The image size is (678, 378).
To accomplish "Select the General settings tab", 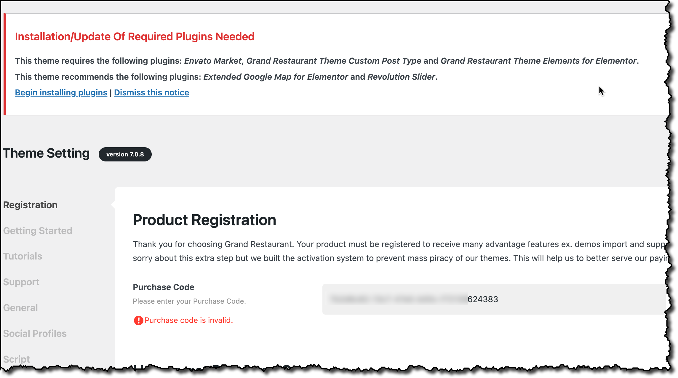I will click(20, 307).
